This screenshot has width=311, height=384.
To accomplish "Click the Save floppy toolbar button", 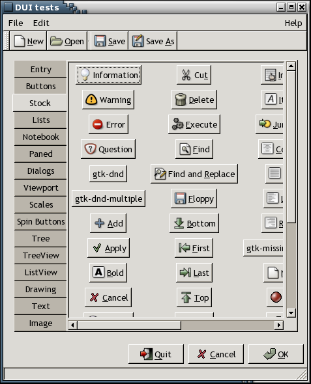I will pos(110,41).
